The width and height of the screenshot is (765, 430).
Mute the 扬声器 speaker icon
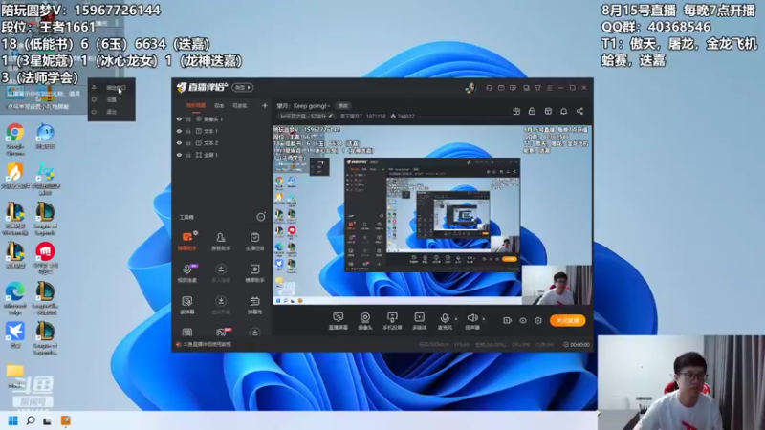coord(471,319)
